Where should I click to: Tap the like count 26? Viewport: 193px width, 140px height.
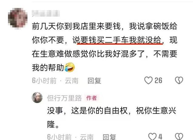point(158,81)
